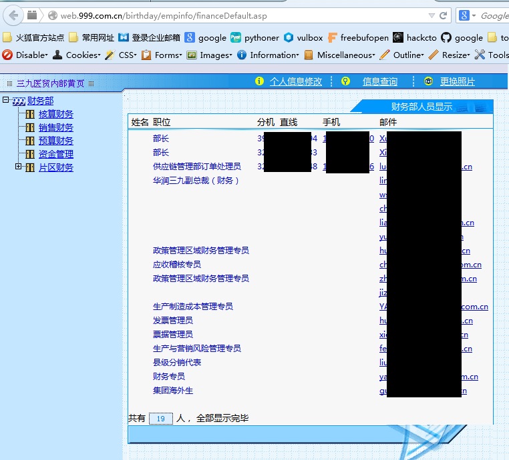Screen dimensions: 509x460
Task: Click the 供应链管理部订单处理员 position text
Action: (x=196, y=167)
